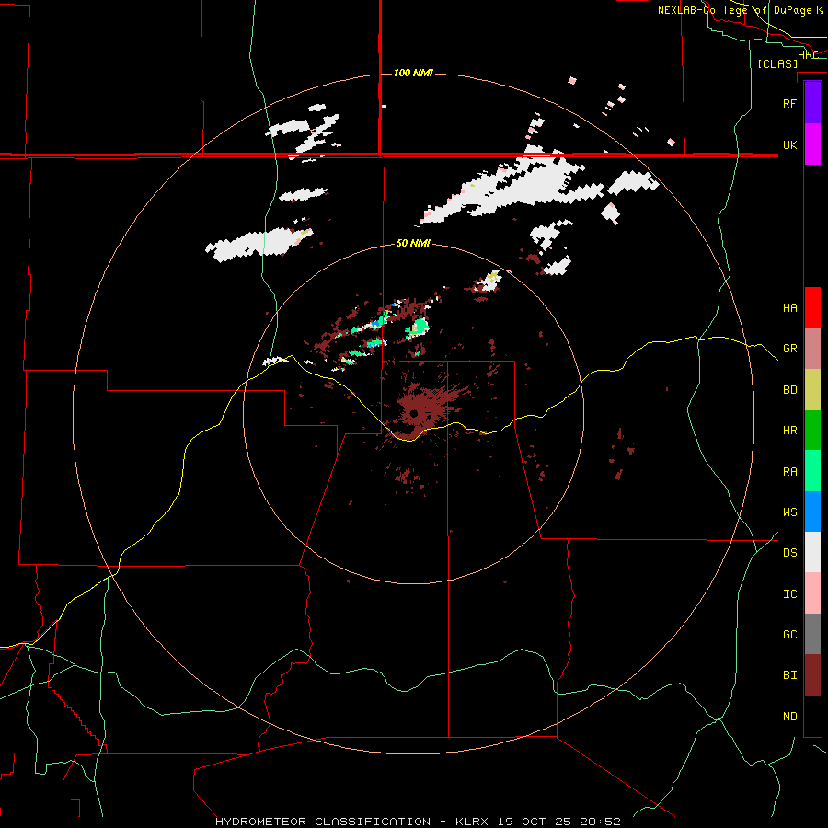Click the 'DS' legend label

789,553
